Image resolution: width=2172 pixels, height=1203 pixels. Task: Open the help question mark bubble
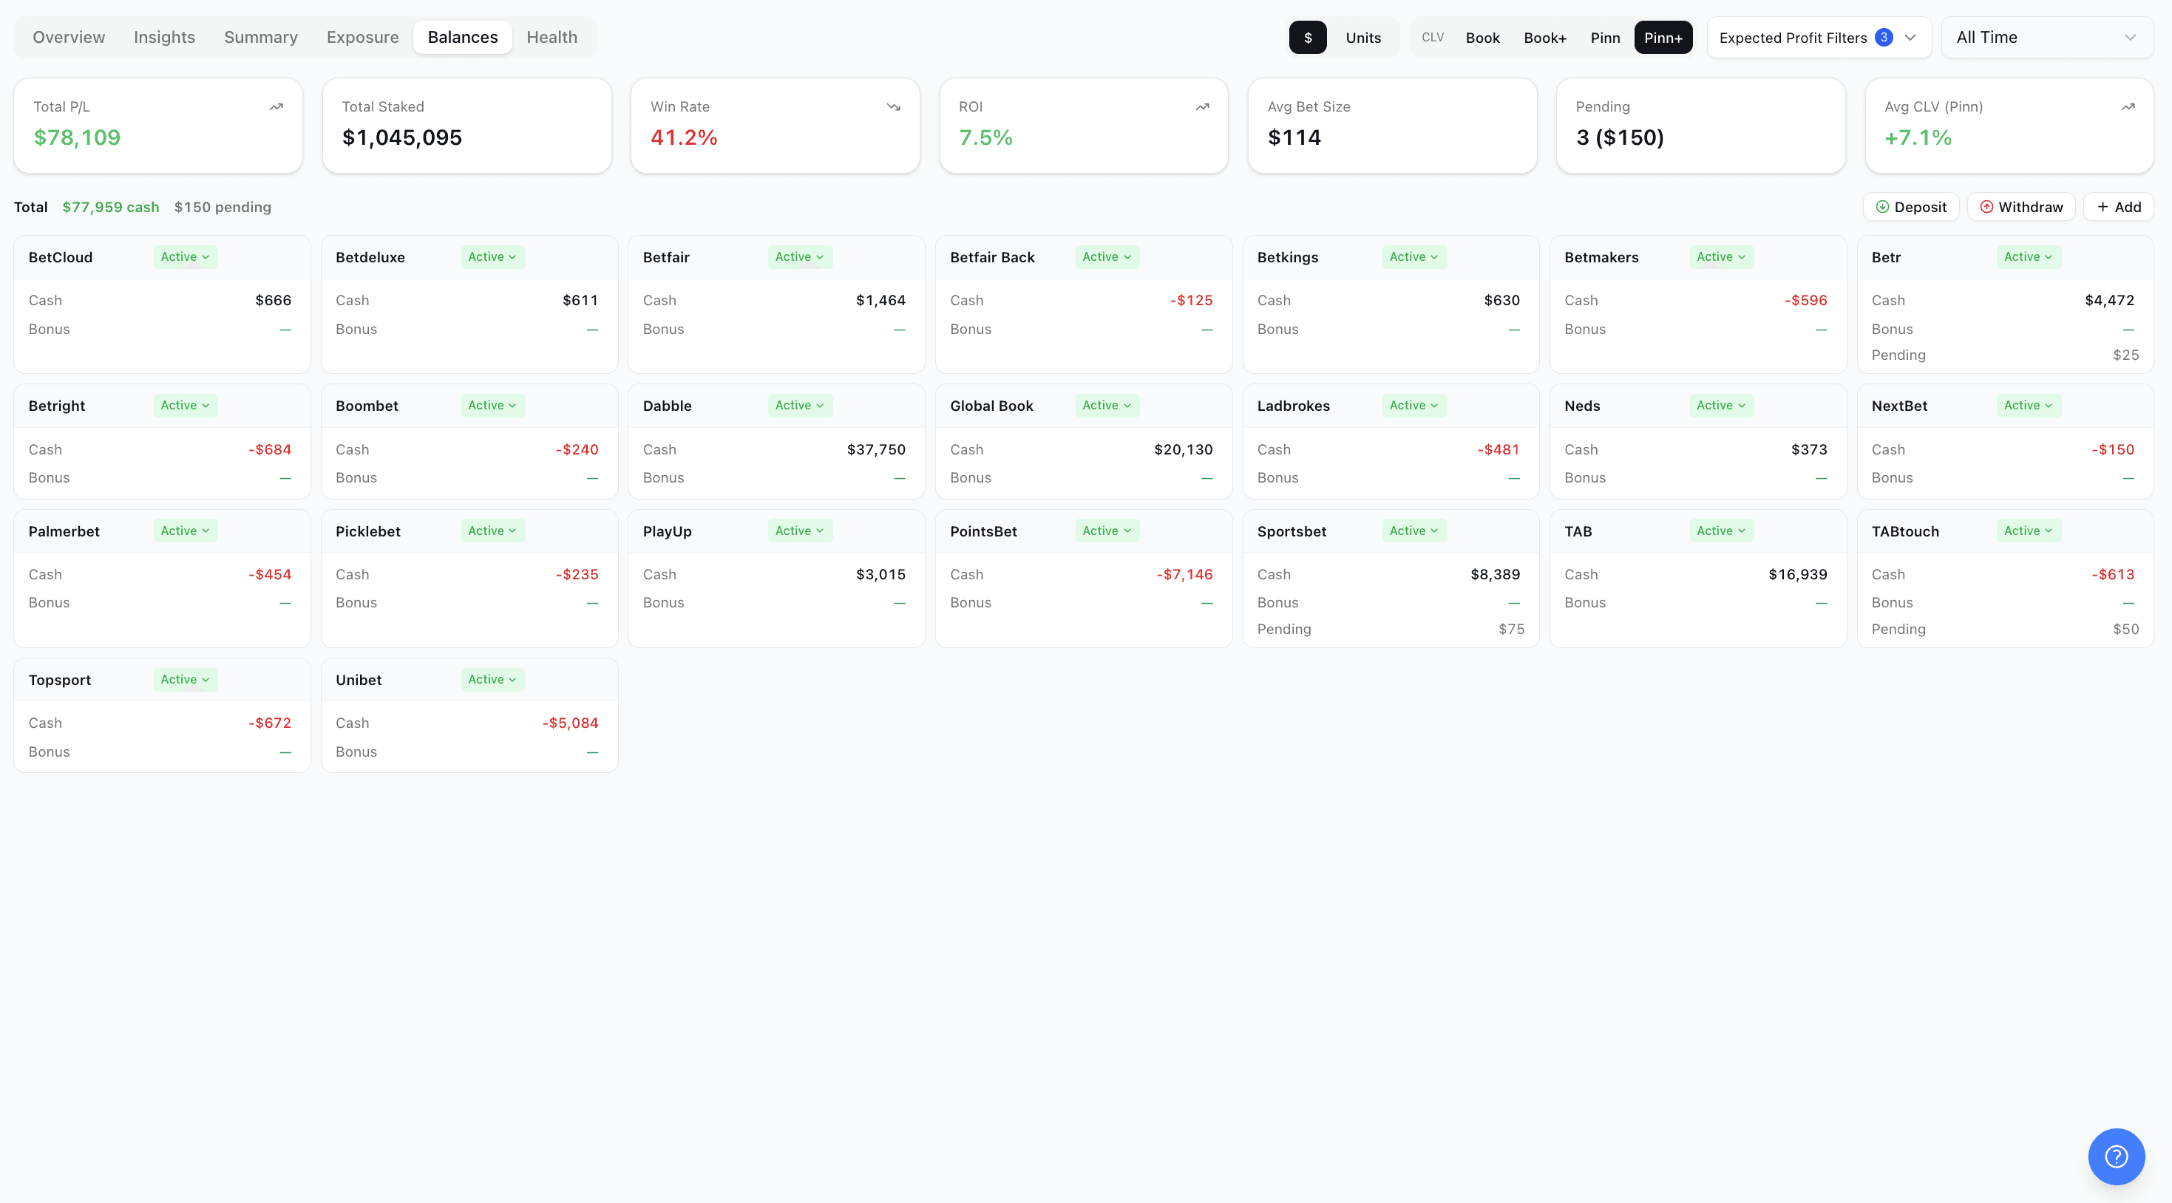[2116, 1156]
